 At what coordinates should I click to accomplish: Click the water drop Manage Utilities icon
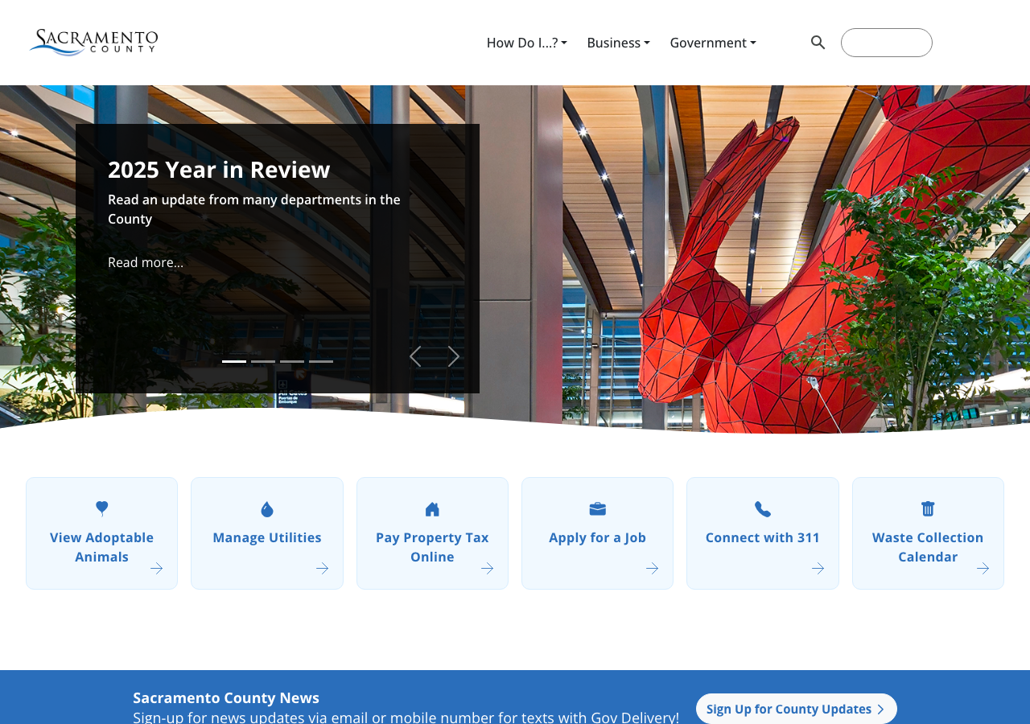tap(267, 509)
